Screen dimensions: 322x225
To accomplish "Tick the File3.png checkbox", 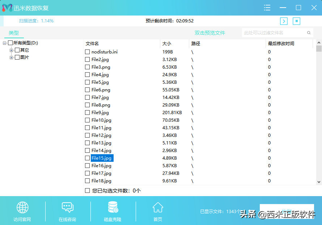I will (87, 67).
